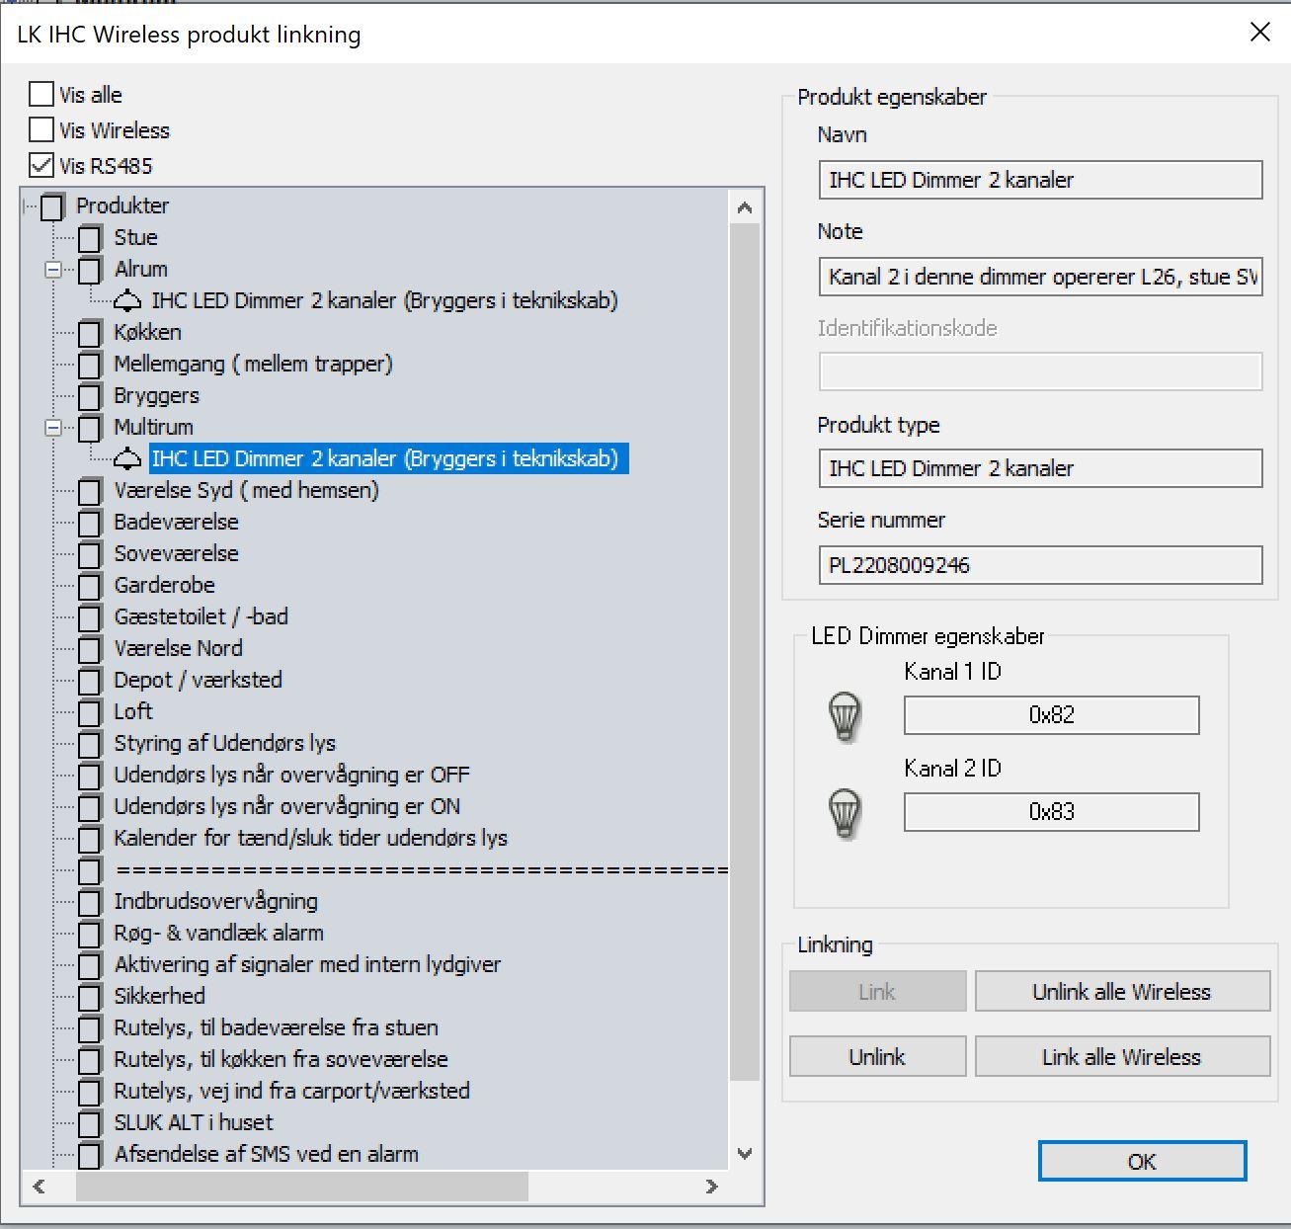Select Rutelys, til badeværelse fra stuen
The image size is (1291, 1229).
[276, 1027]
